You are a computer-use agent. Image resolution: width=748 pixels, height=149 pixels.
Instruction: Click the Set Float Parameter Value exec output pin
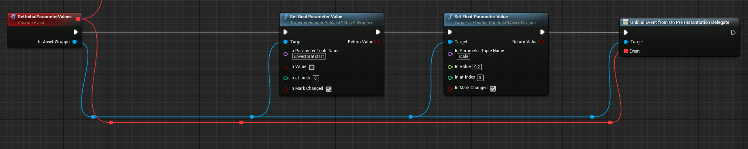pos(542,32)
